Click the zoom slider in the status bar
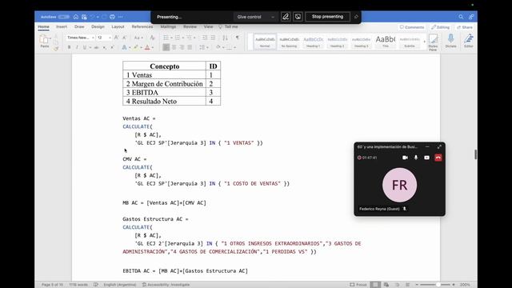This screenshot has height=288, width=512. pyautogui.click(x=436, y=285)
